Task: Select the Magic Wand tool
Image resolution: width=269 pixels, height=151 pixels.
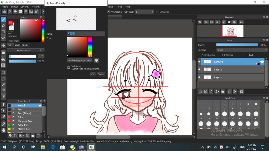Action: tap(3, 85)
